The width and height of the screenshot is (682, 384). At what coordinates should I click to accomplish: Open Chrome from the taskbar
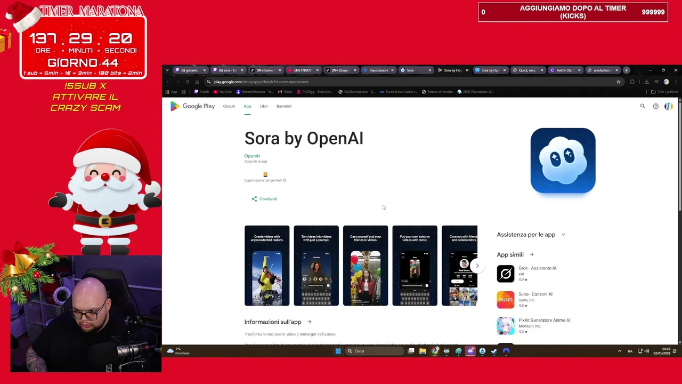435,351
